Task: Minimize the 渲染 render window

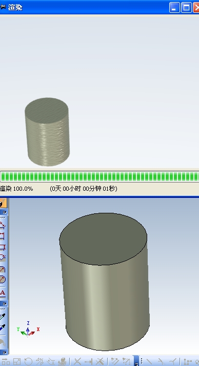Action: (x=174, y=8)
